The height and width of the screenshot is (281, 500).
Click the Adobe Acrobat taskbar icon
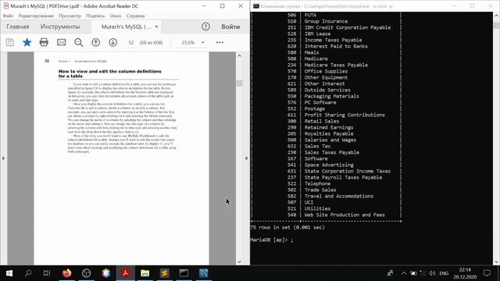click(125, 273)
